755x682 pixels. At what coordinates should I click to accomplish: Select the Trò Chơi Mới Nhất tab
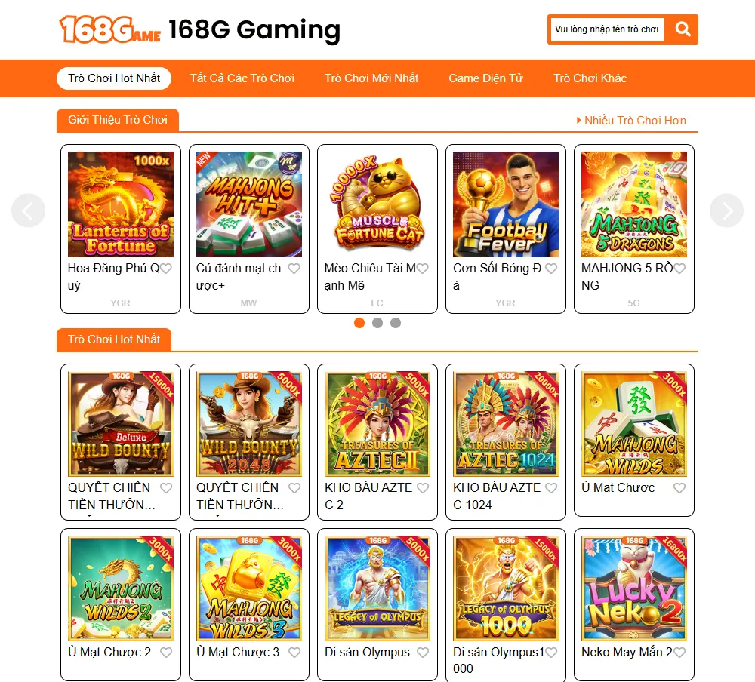(x=371, y=78)
